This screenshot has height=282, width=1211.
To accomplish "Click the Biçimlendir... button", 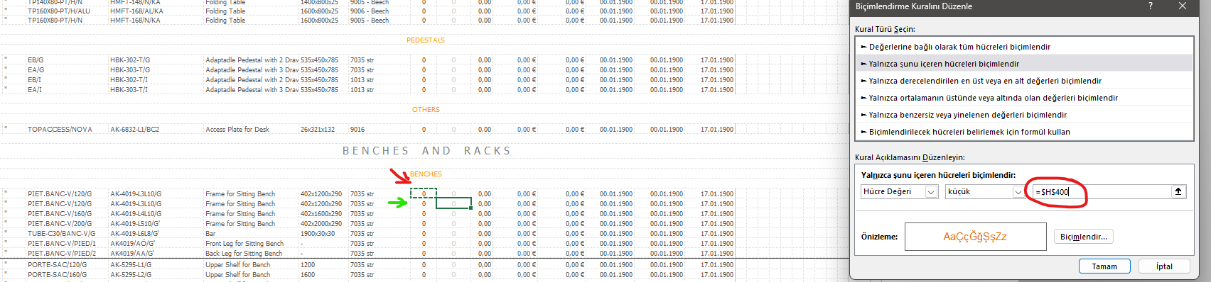I will [1083, 237].
